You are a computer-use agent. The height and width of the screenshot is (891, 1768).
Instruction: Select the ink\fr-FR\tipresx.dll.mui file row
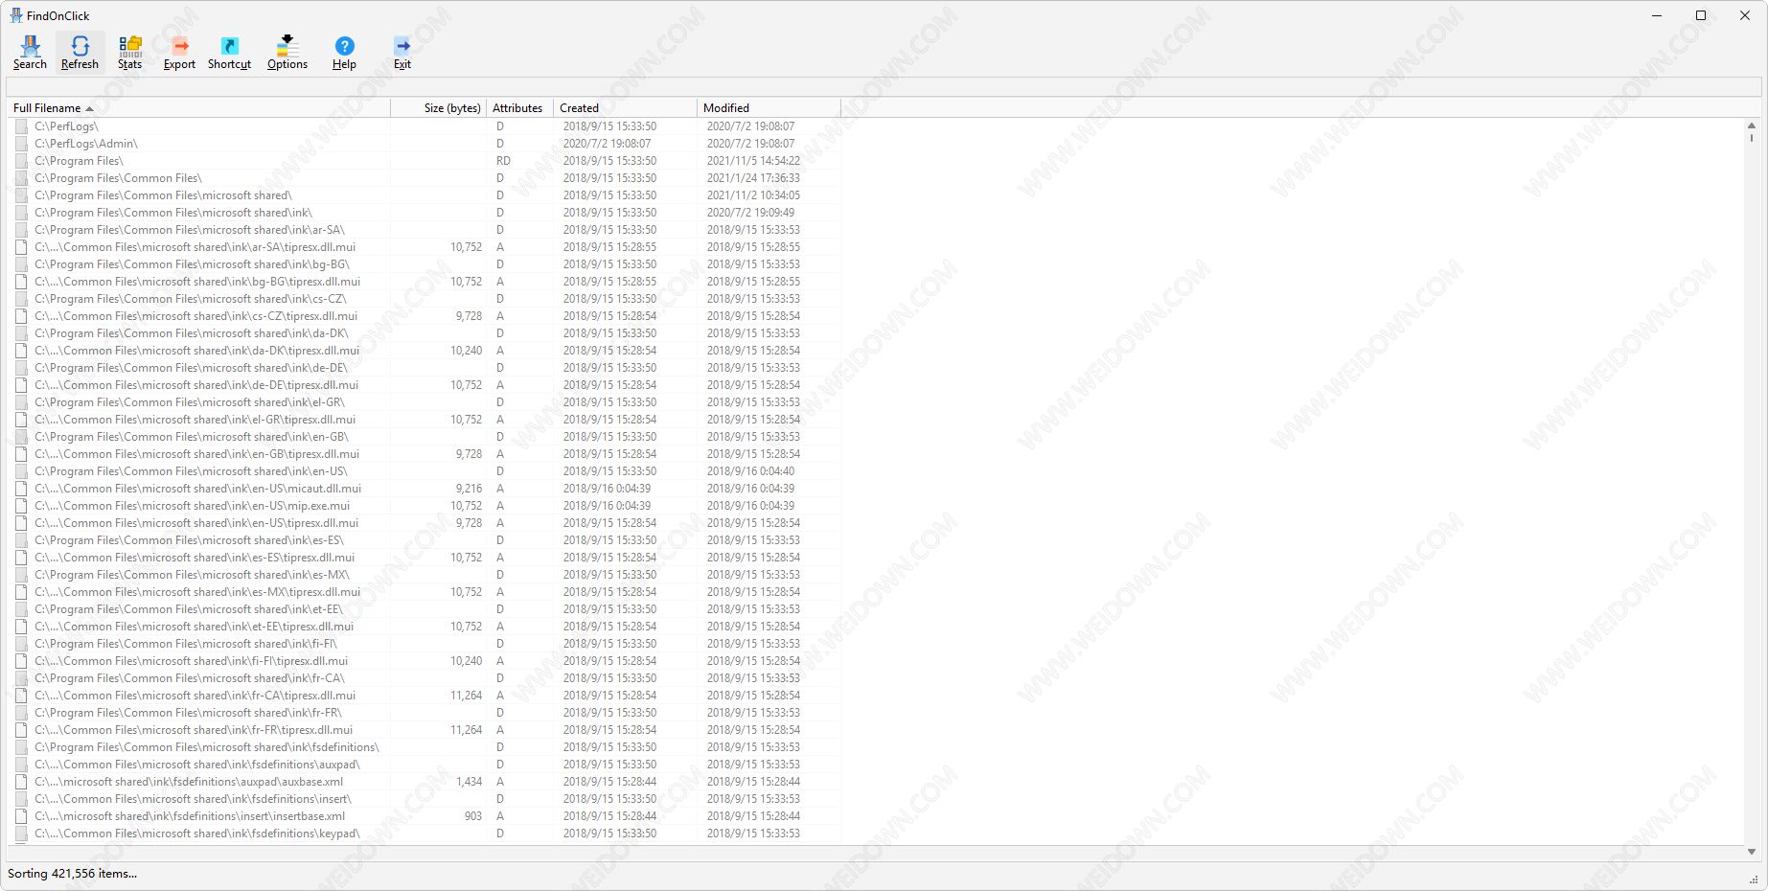tap(425, 730)
